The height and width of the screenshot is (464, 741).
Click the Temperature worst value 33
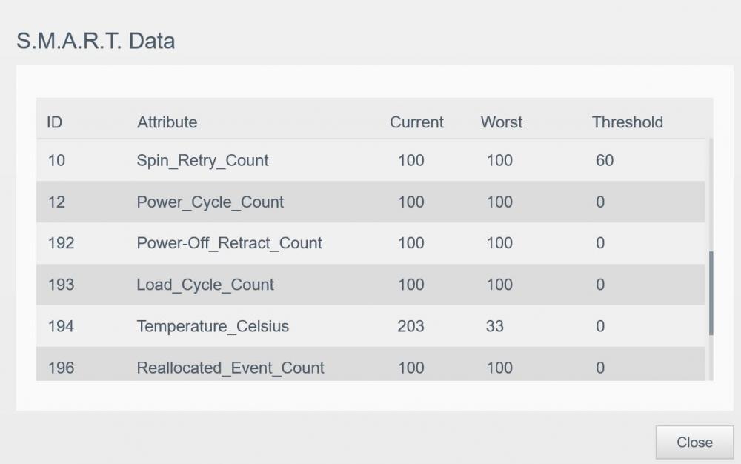[494, 326]
